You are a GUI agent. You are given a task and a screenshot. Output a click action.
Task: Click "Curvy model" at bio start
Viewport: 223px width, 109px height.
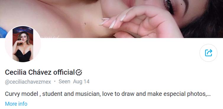click(21, 94)
